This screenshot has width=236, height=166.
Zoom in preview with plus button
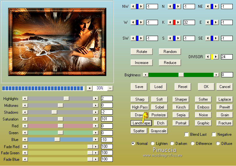click(x=89, y=88)
